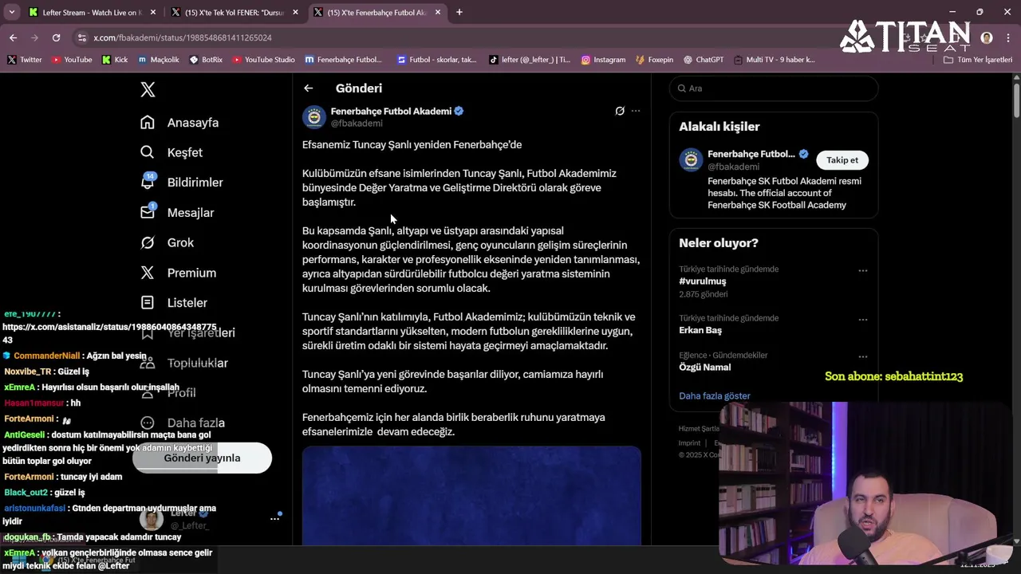Click the Takip et follow button
The width and height of the screenshot is (1021, 574).
[842, 160]
